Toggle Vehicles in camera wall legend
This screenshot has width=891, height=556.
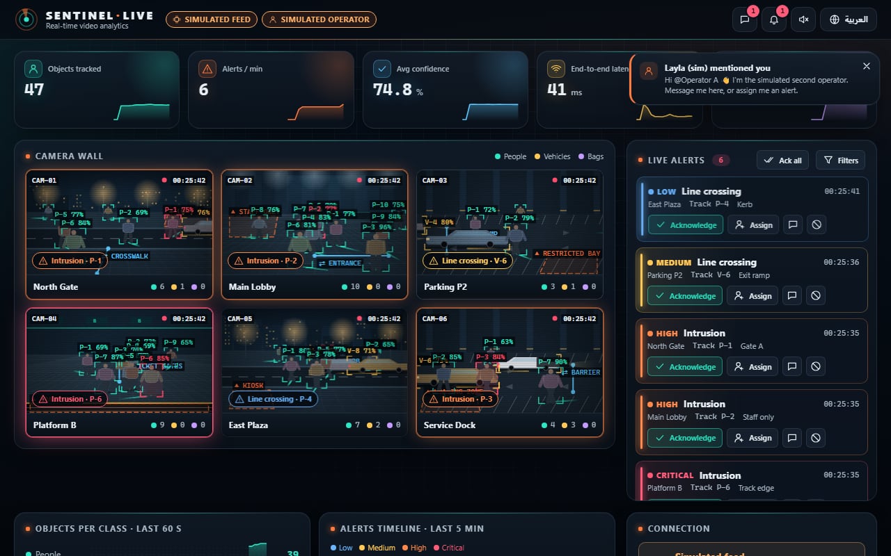[x=552, y=157]
